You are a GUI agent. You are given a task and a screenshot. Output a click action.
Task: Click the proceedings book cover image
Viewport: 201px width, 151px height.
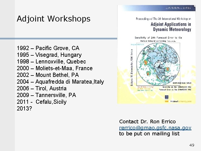click(156, 55)
